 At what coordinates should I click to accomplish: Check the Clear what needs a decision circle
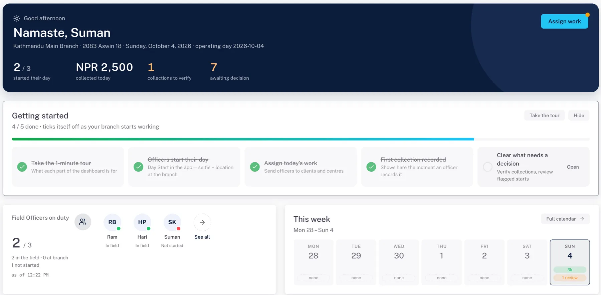pos(487,167)
